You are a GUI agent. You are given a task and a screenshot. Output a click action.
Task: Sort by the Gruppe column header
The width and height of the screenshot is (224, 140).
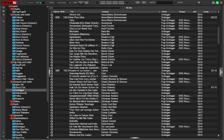(x=185, y=12)
